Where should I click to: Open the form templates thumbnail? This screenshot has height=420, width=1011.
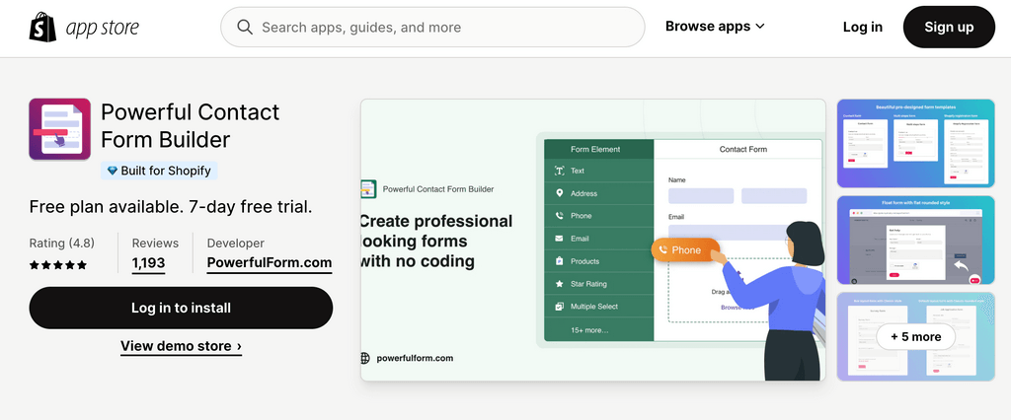click(915, 143)
